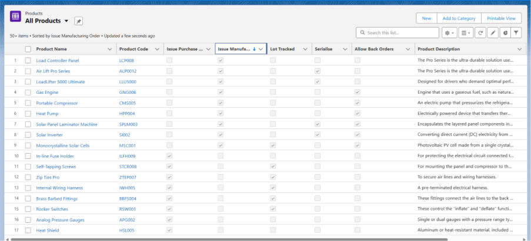
Task: Sort by the Lot Tracked column header
Action: click(281, 49)
